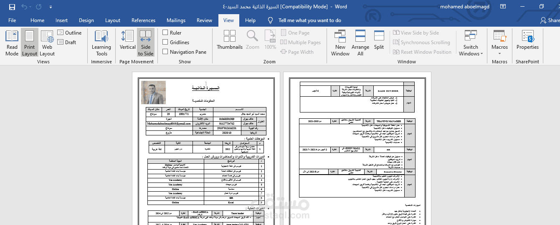This screenshot has height=225, width=560.
Task: Show page Thumbnails
Action: coord(230,40)
